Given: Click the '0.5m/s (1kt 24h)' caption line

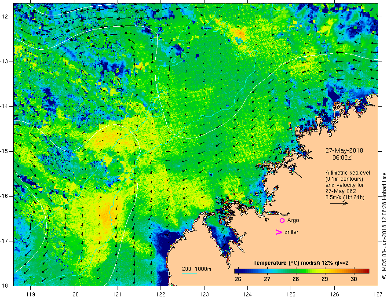Looking at the screenshot, I should pos(345,197).
